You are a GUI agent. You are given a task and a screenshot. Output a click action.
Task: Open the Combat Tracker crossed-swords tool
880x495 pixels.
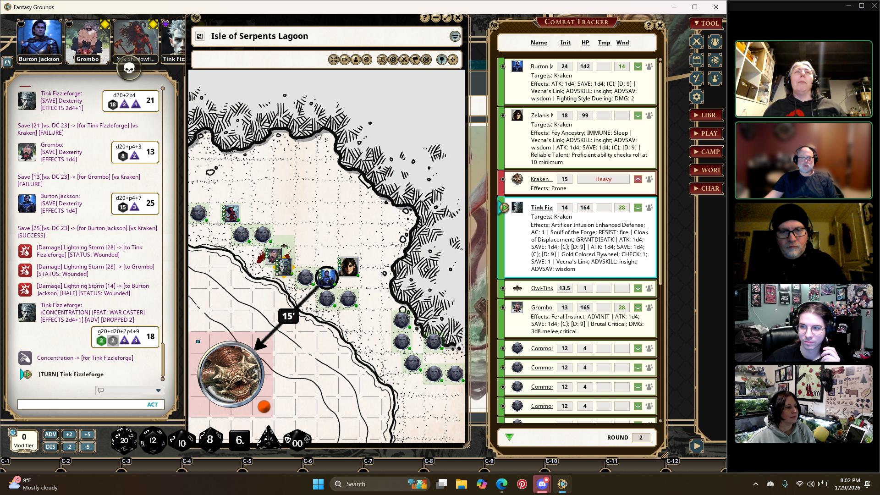pos(696,42)
